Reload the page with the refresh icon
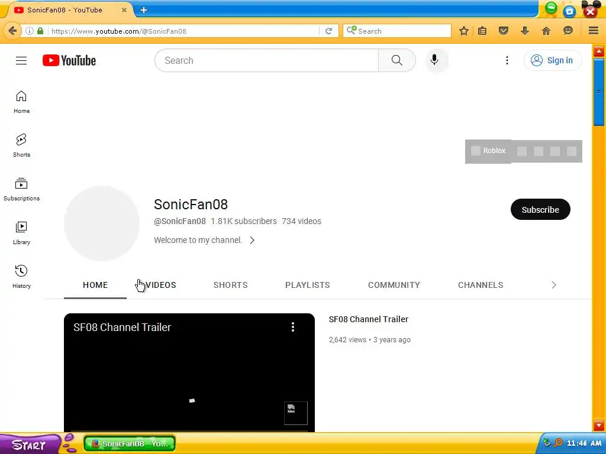This screenshot has height=454, width=606. [x=328, y=31]
